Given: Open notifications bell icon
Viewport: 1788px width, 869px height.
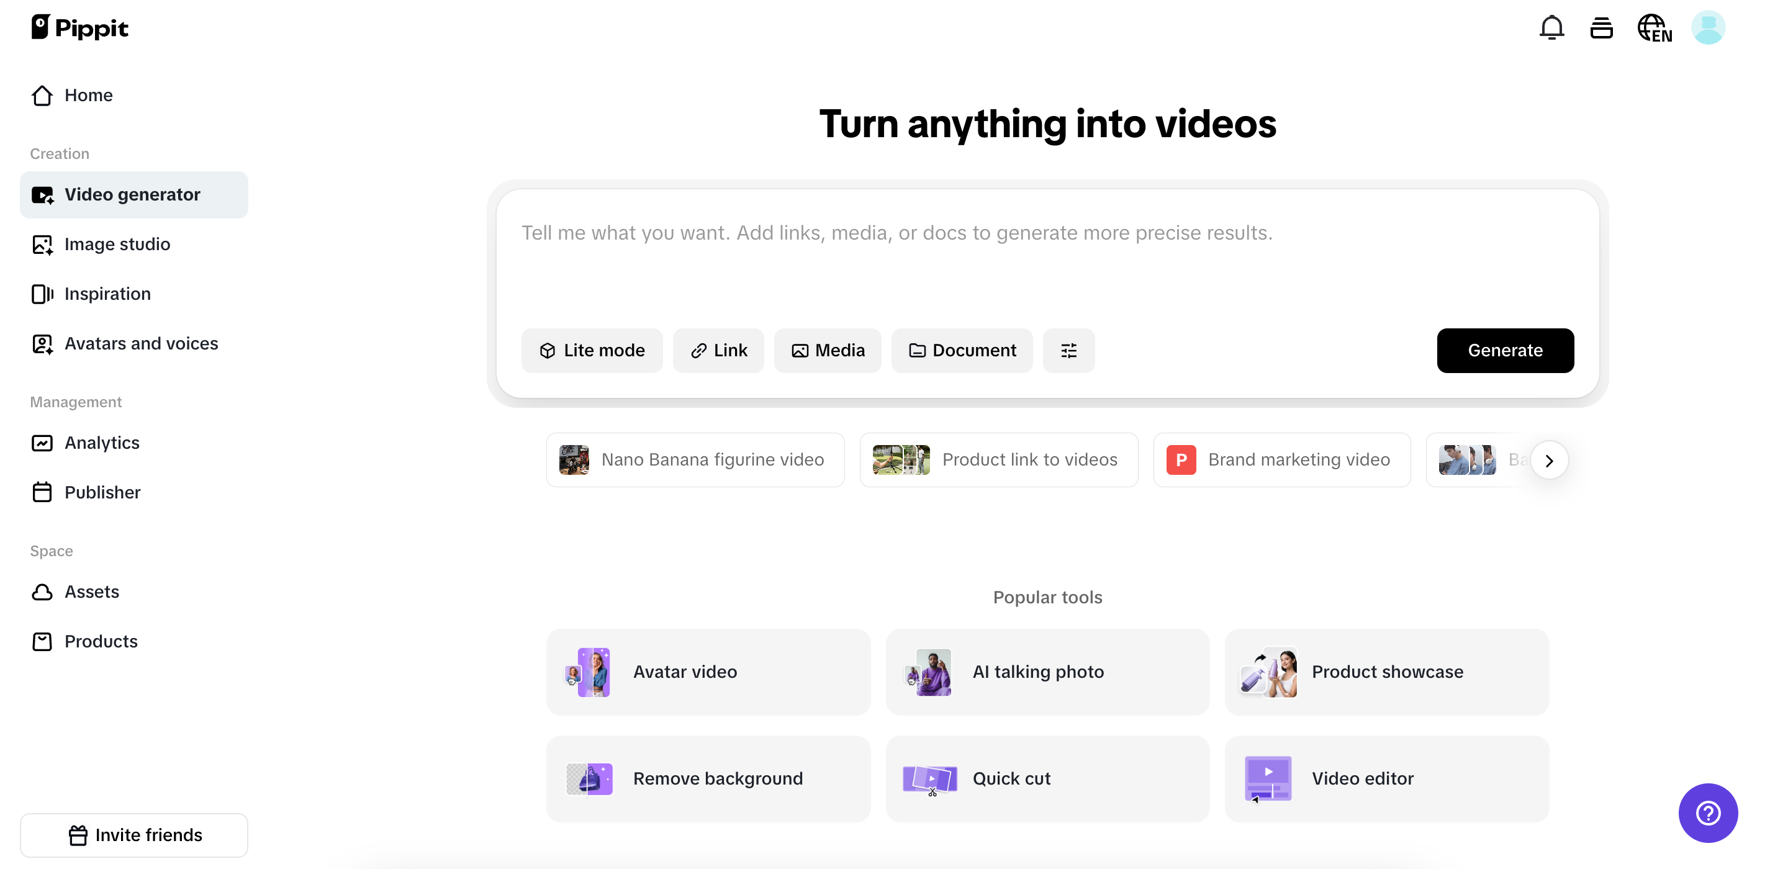Looking at the screenshot, I should (x=1551, y=28).
